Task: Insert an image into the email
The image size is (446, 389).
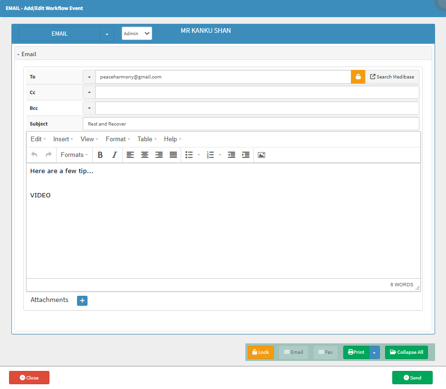Action: click(x=261, y=155)
